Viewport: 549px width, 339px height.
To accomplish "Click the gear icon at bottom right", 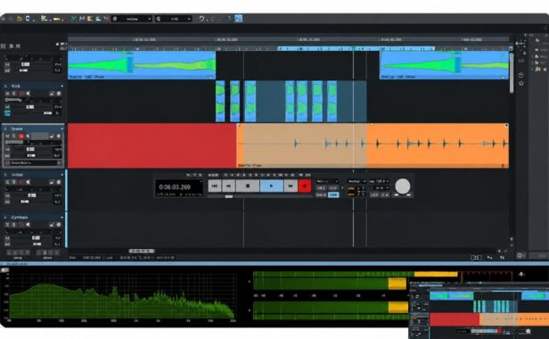I will (x=520, y=255).
